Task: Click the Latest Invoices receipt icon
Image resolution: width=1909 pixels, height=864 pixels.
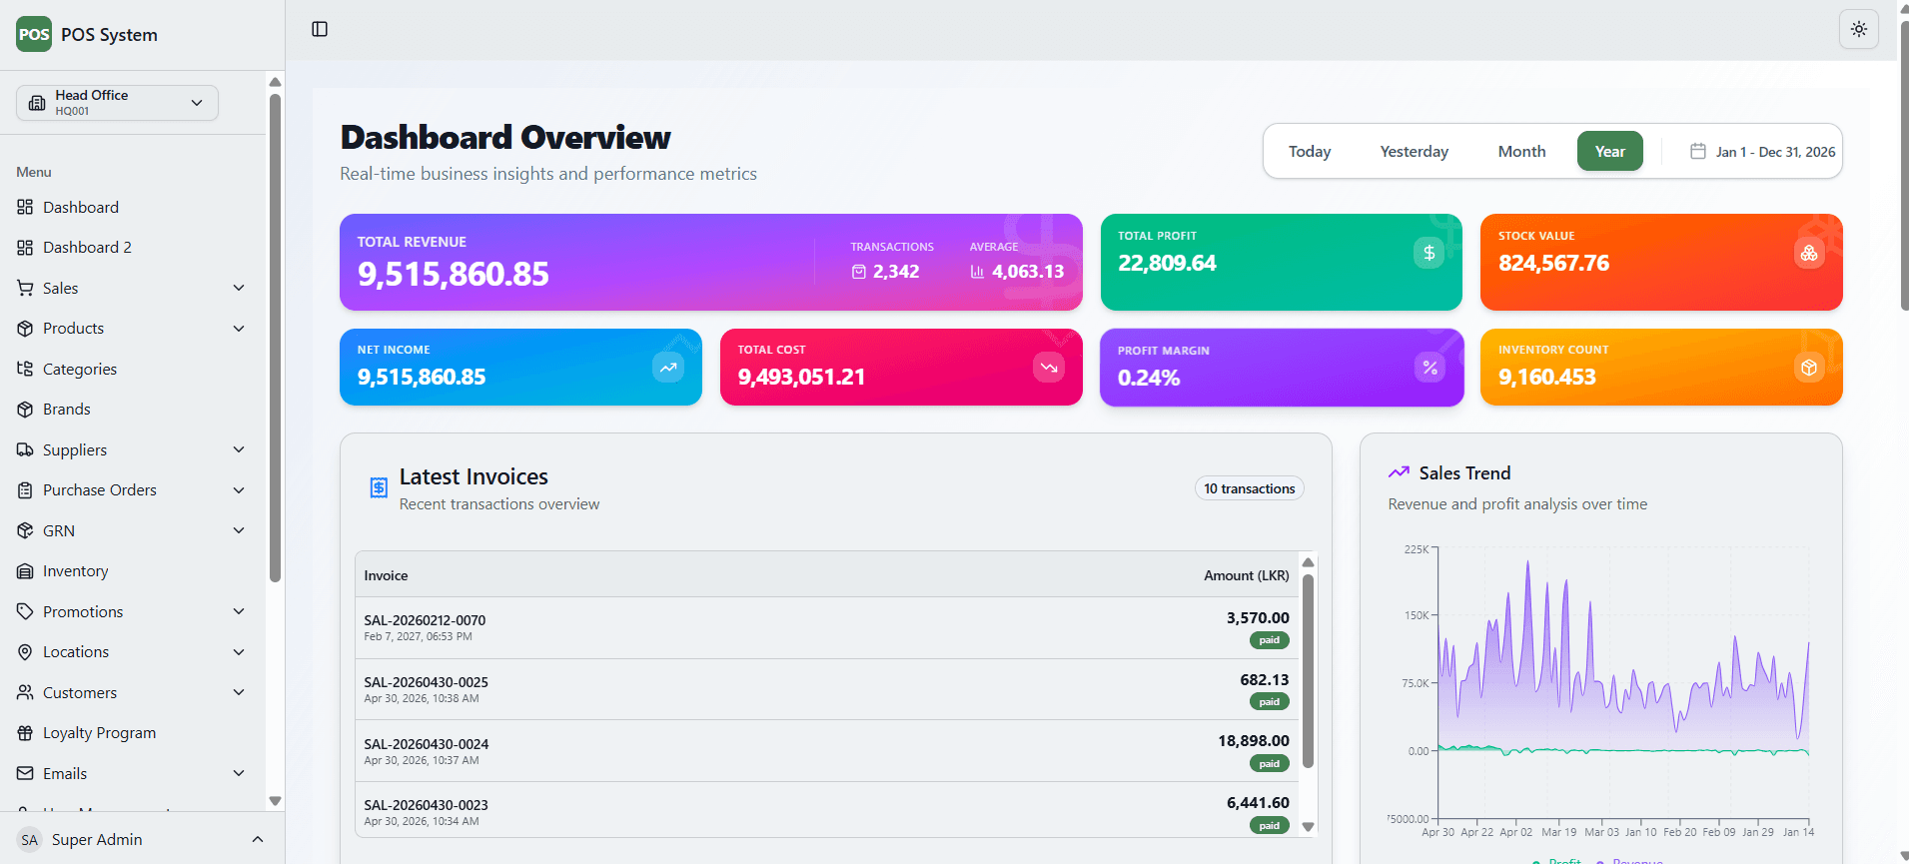Action: 379,487
